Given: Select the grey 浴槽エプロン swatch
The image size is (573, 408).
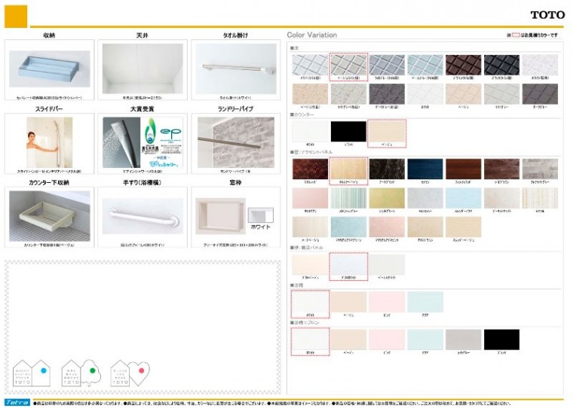Looking at the screenshot, I should click(x=464, y=339).
